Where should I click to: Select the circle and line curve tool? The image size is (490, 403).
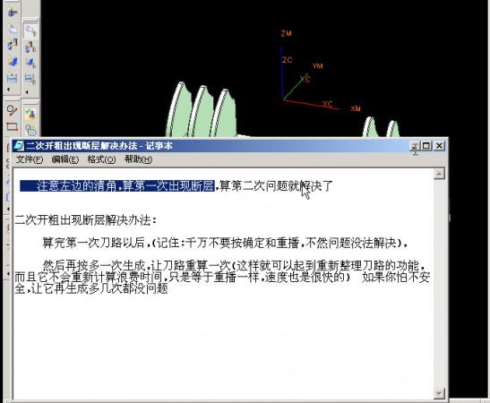(12, 110)
